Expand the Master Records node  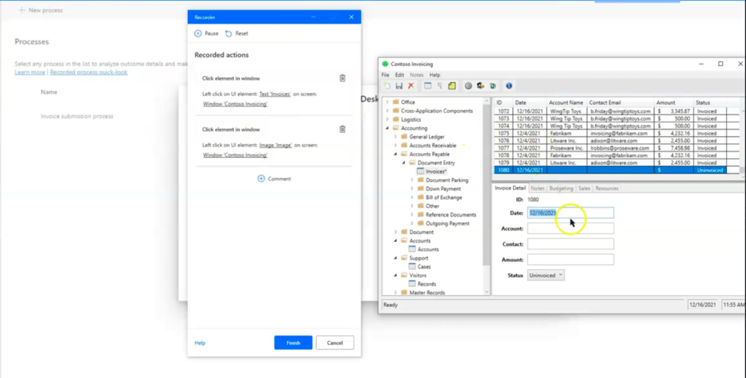pyautogui.click(x=395, y=293)
